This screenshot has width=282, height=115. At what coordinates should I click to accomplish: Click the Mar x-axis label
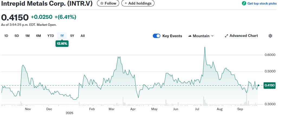pyautogui.click(x=112, y=109)
